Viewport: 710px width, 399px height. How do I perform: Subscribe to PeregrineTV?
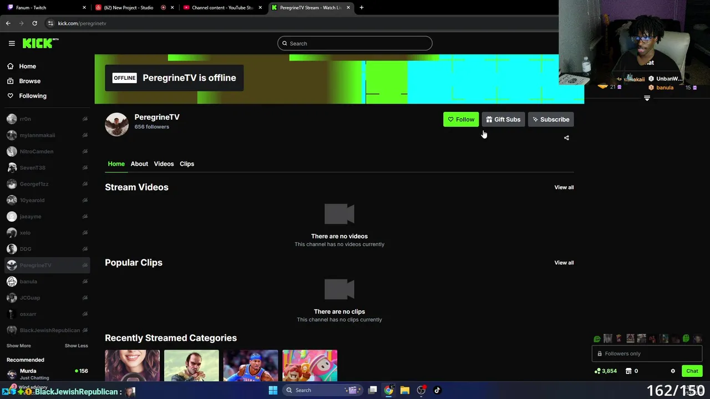point(551,119)
